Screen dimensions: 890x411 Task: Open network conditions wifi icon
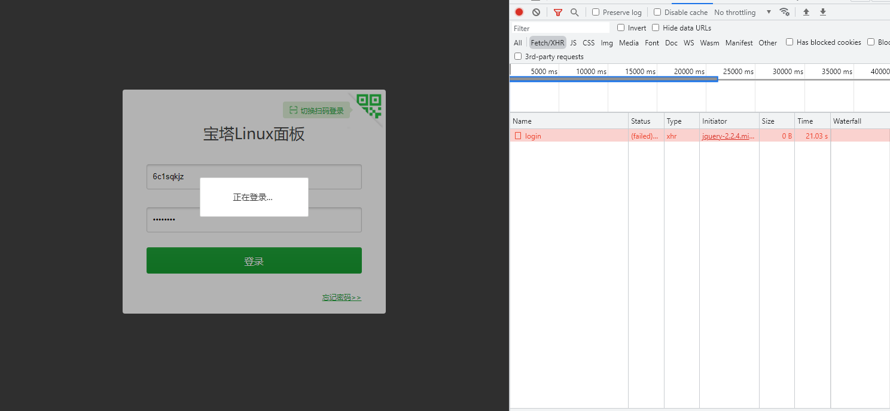(x=784, y=12)
